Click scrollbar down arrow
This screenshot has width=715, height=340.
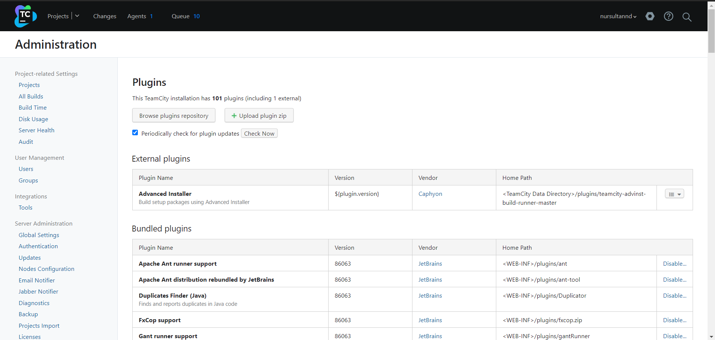[711, 337]
